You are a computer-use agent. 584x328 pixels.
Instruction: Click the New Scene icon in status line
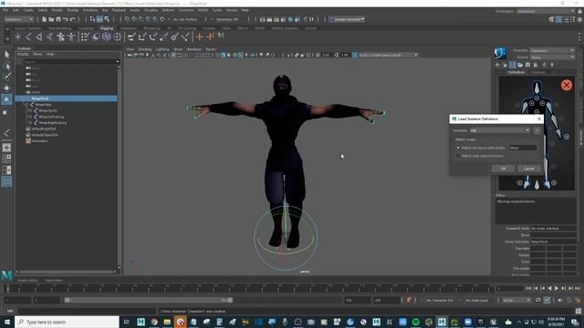45,19
